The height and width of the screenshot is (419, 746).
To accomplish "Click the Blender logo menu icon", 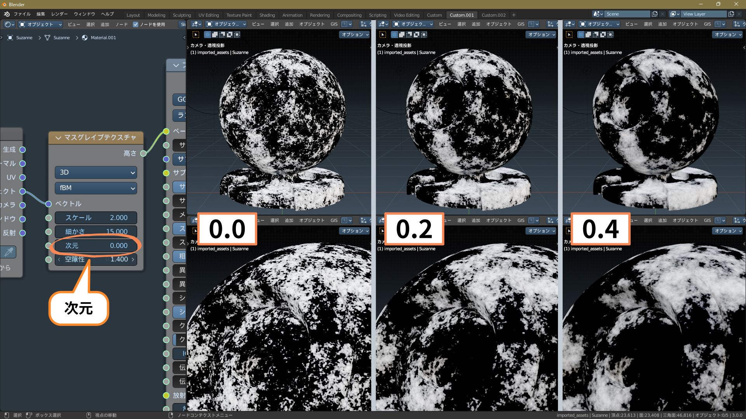I will [x=7, y=14].
